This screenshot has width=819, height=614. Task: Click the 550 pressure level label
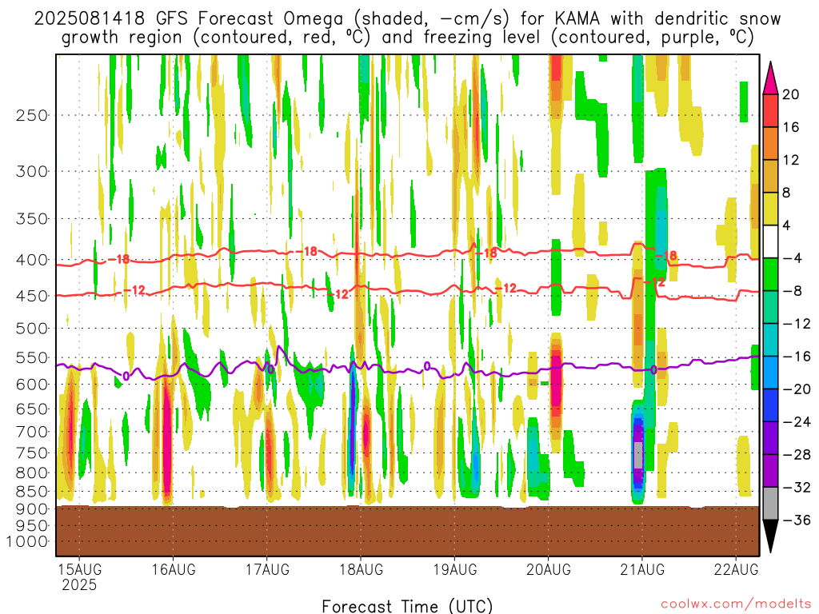tap(32, 357)
